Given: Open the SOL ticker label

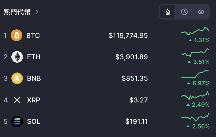Looking at the screenshot, I should (34, 121).
